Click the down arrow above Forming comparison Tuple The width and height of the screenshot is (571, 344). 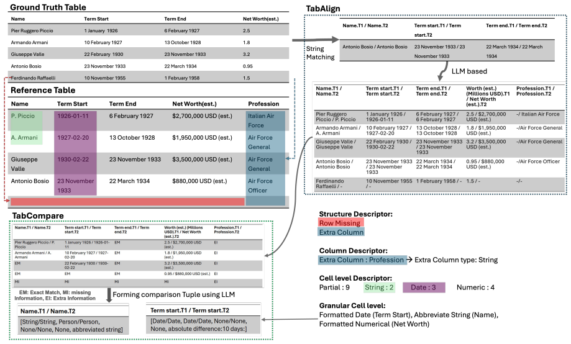[109, 295]
